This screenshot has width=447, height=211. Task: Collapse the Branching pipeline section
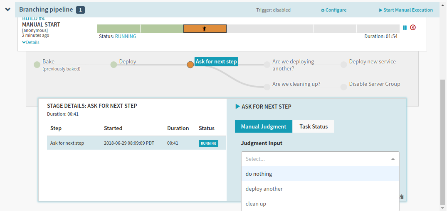point(8,10)
